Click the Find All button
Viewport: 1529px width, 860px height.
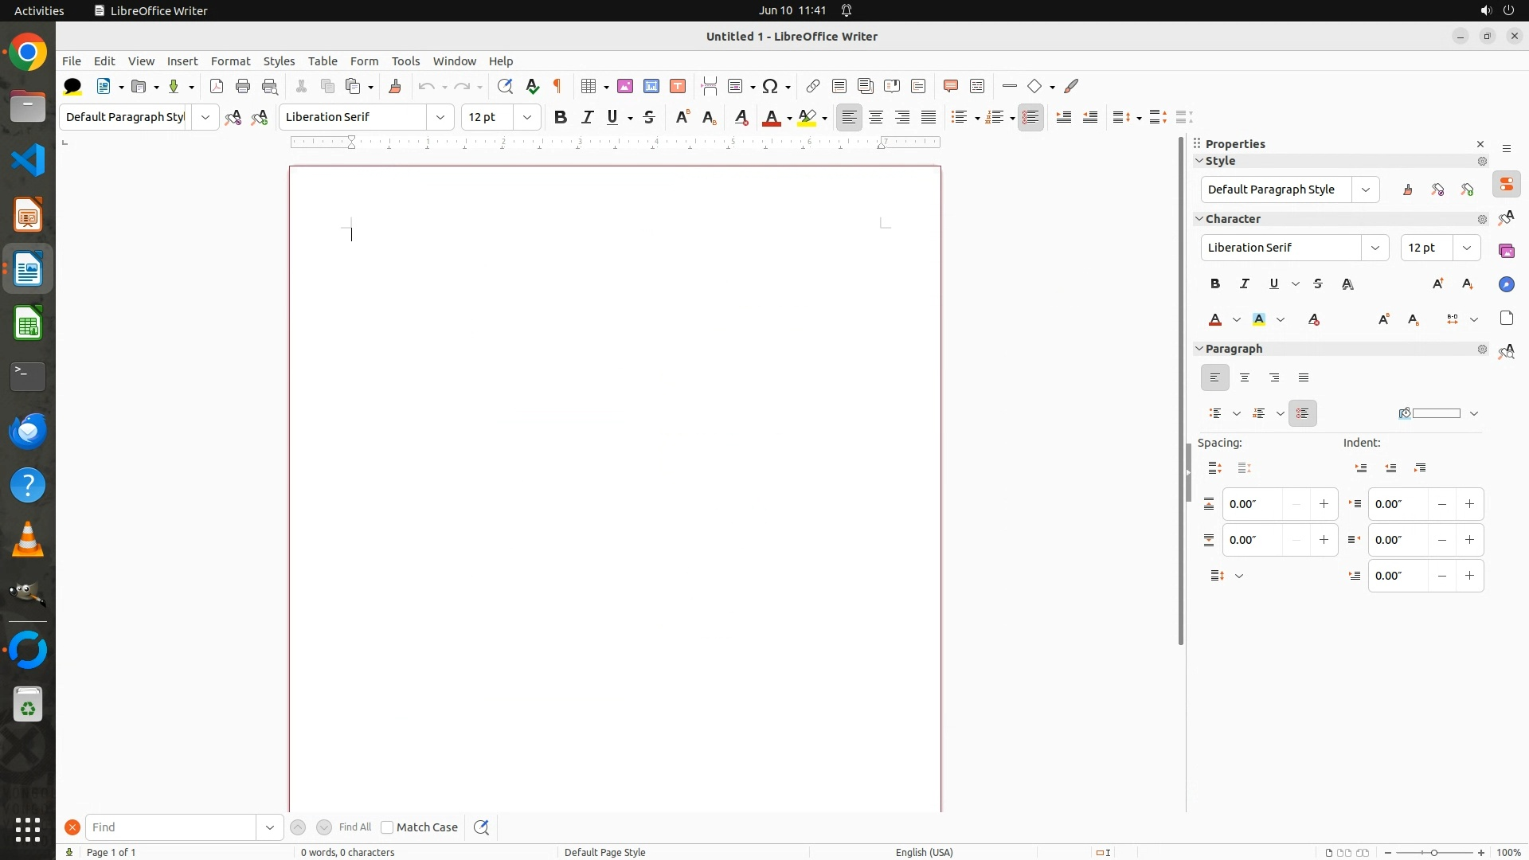pos(355,827)
